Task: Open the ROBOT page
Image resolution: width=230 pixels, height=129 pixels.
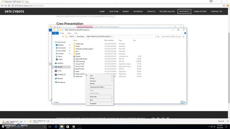Action: [x=126, y=11]
